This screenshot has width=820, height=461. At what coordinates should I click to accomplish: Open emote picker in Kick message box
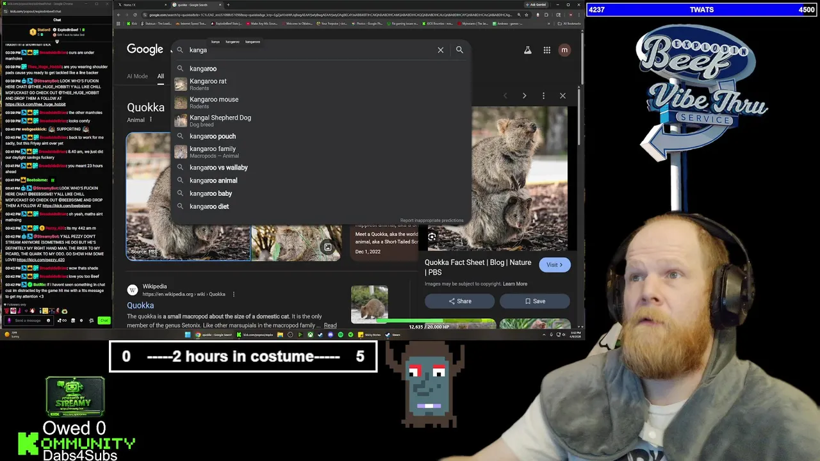click(x=48, y=320)
